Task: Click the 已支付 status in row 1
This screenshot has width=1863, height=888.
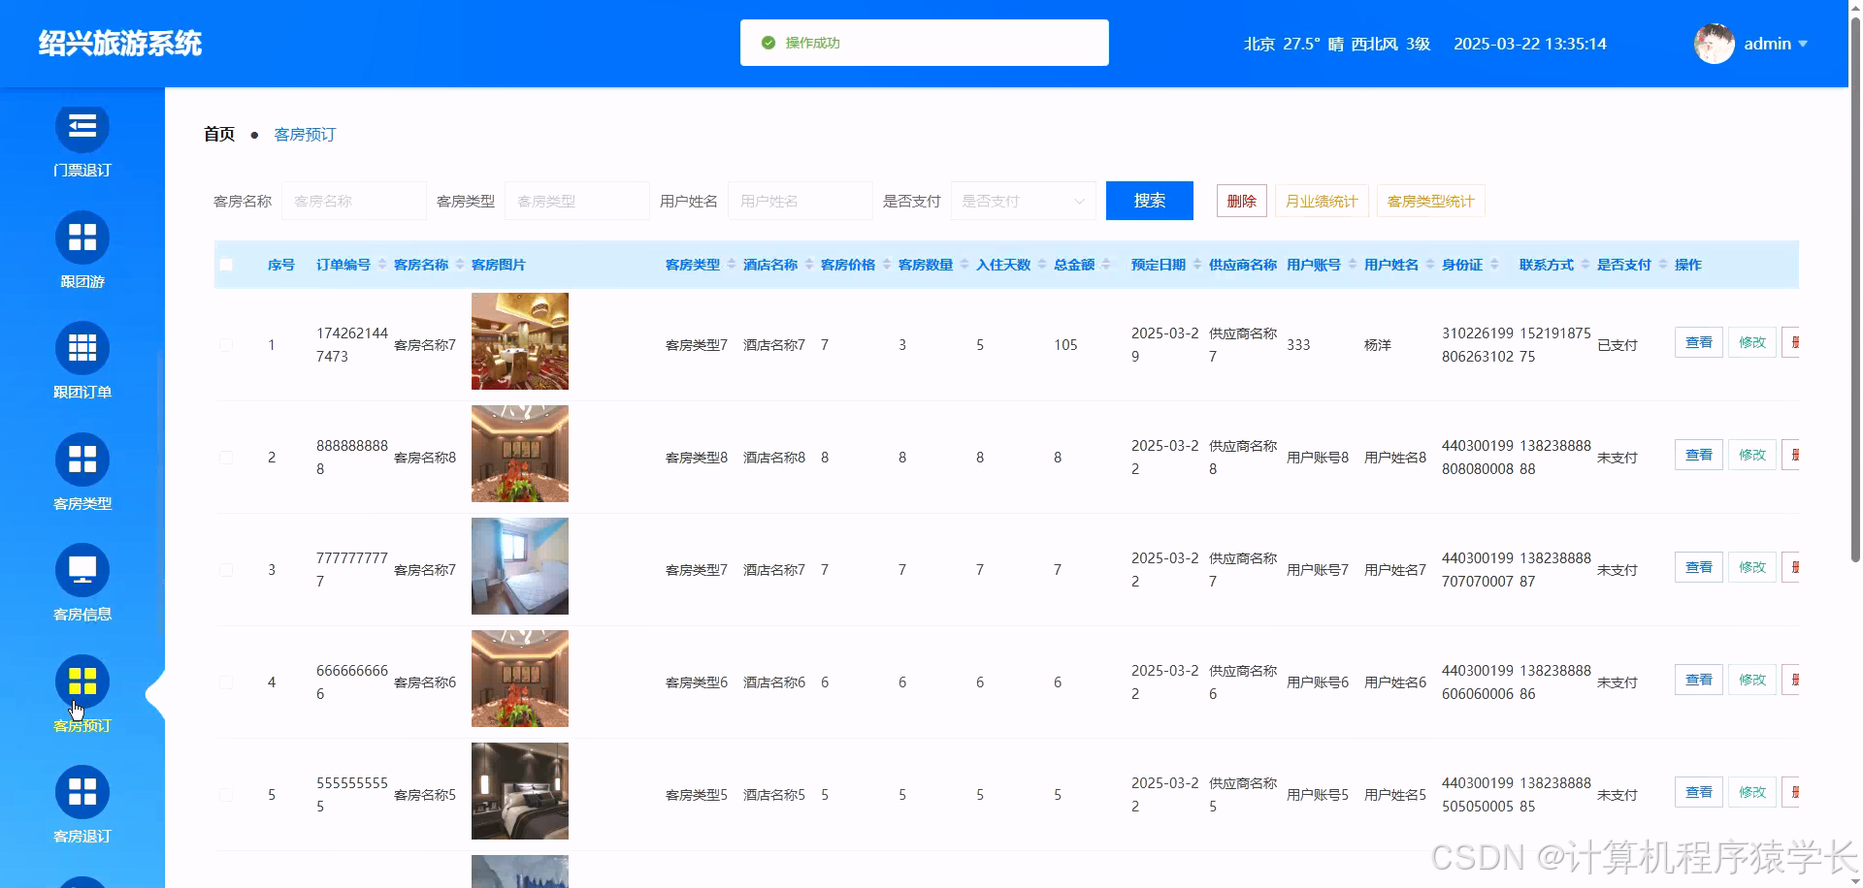Action: pyautogui.click(x=1618, y=345)
